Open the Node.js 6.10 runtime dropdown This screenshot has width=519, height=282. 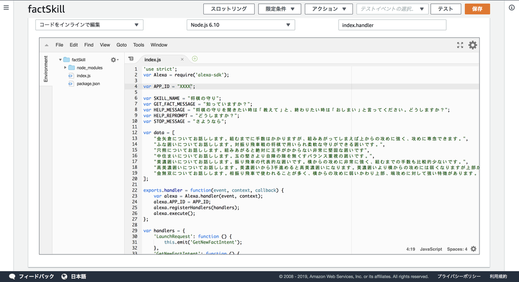point(241,25)
